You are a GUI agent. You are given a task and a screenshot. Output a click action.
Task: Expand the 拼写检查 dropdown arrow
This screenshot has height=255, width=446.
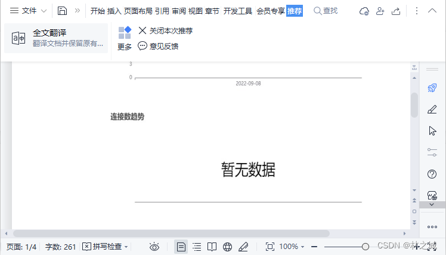pos(126,247)
